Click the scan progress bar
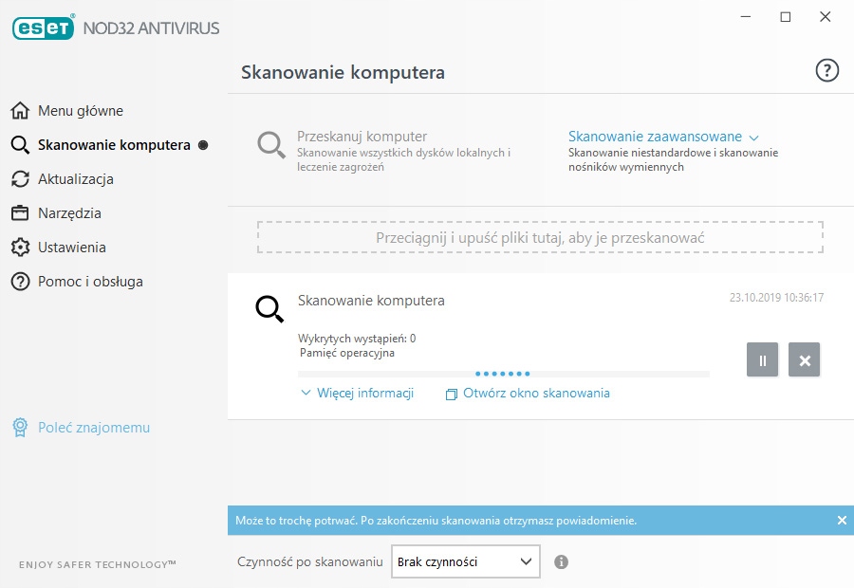Viewport: 854px width, 588px height. pyautogui.click(x=503, y=375)
